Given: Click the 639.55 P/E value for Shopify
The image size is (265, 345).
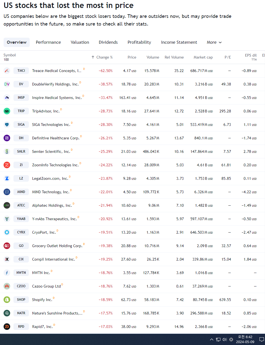Looking at the screenshot, I should (x=225, y=300).
